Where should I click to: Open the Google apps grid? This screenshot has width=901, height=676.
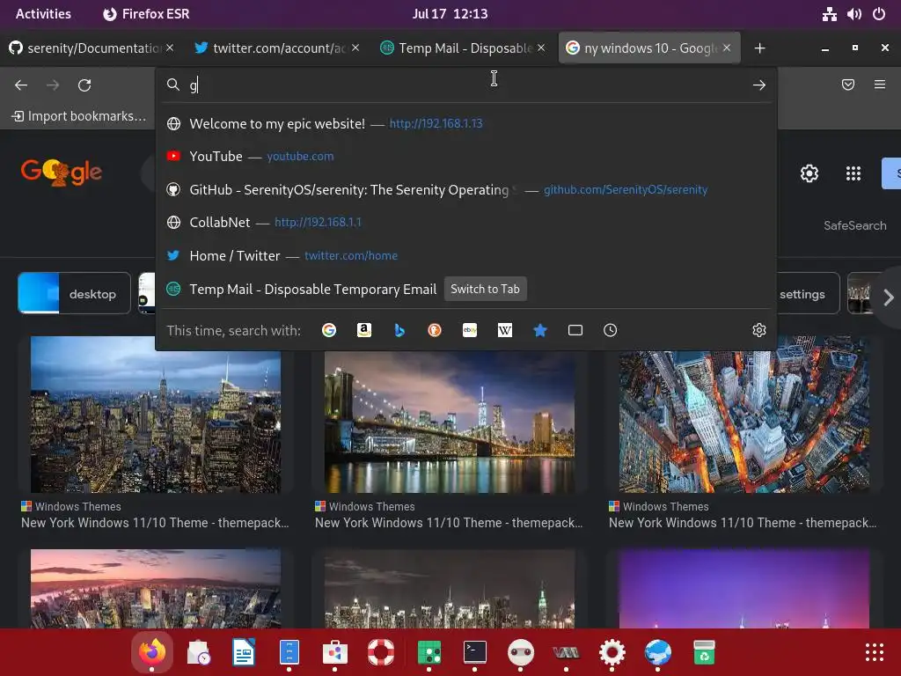coord(853,173)
